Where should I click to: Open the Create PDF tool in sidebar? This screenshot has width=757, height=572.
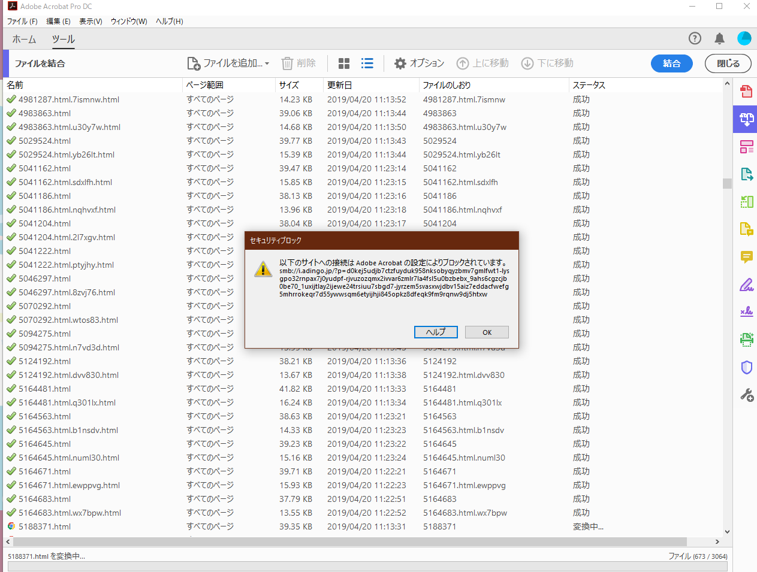(x=746, y=91)
